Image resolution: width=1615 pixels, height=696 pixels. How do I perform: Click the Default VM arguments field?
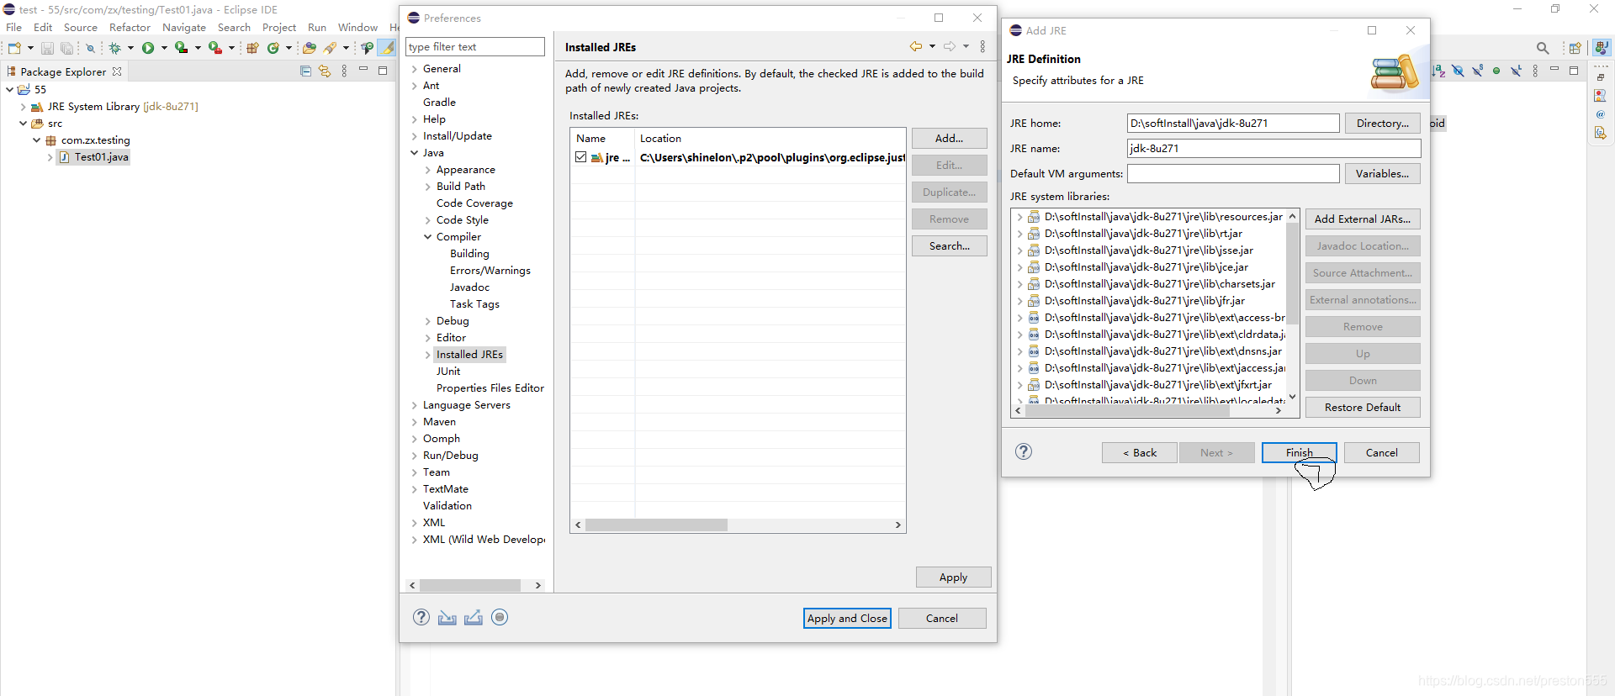click(1233, 173)
